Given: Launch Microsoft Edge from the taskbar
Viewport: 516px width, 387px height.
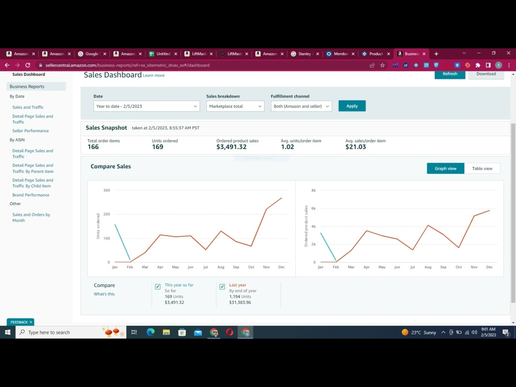Looking at the screenshot, I should [x=150, y=332].
